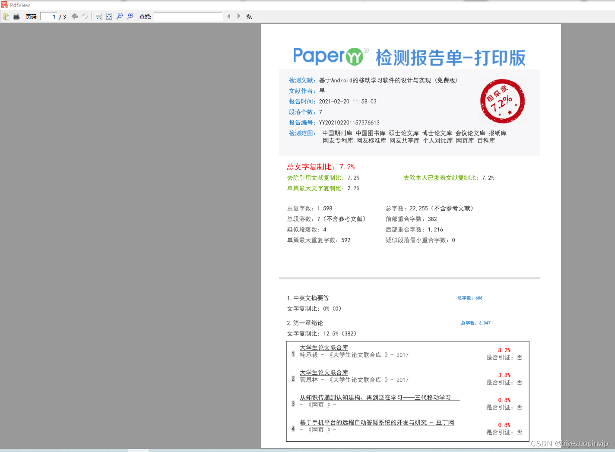Open the 豆丁网 远程自动答疑系统 source link
Image resolution: width=615 pixels, height=452 pixels.
376,422
